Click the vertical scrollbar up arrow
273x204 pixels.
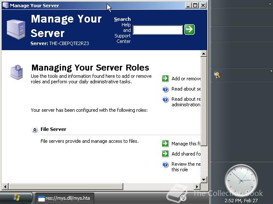(x=204, y=54)
